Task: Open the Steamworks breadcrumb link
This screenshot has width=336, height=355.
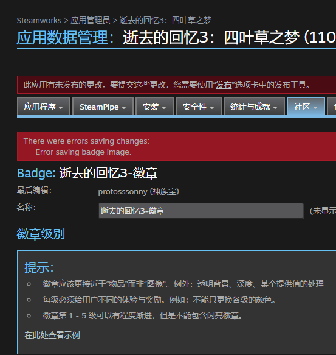Action: click(39, 20)
